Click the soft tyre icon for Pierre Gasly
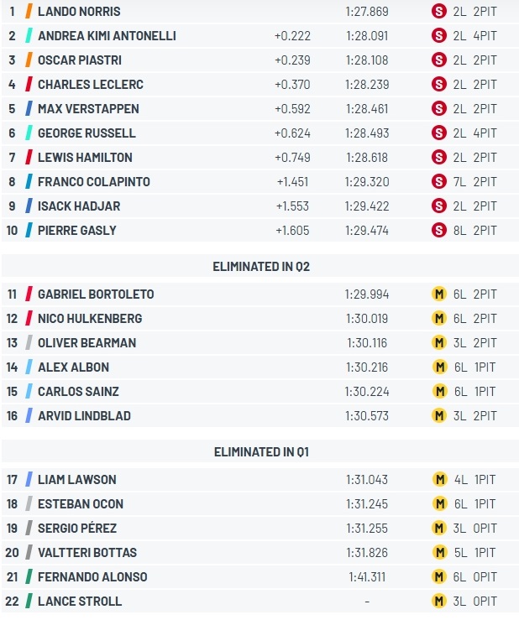The width and height of the screenshot is (519, 620). pos(438,230)
